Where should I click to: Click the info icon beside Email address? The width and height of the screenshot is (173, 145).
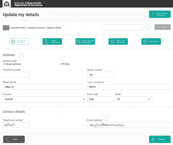click(x=106, y=118)
